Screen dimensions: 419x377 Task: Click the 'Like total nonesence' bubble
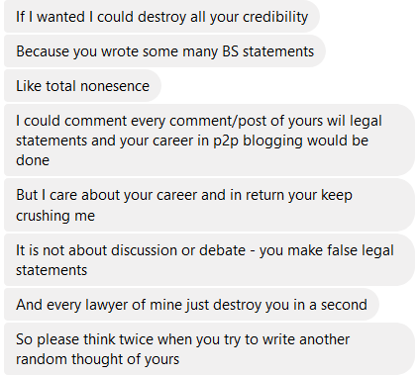pyautogui.click(x=82, y=86)
